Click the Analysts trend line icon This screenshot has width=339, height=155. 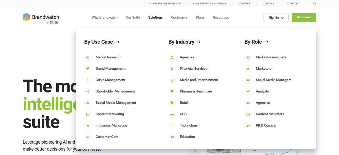pyautogui.click(x=248, y=91)
